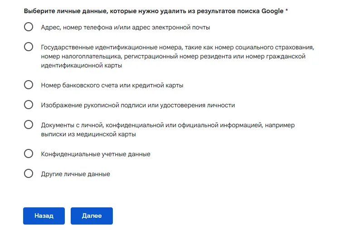Click the 'Другие личные данные' label text

pos(75,174)
